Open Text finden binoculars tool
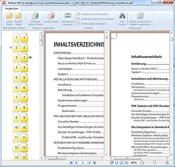Image resolution: width=175 pixels, height=167 pixels. click(x=122, y=19)
